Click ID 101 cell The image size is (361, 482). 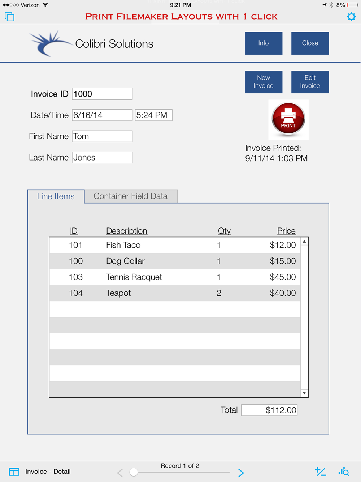tap(75, 245)
